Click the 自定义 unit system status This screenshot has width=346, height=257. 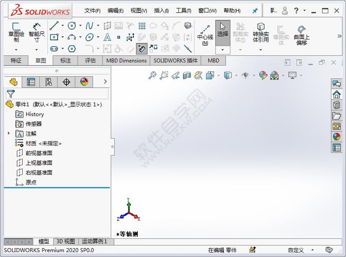click(x=295, y=250)
